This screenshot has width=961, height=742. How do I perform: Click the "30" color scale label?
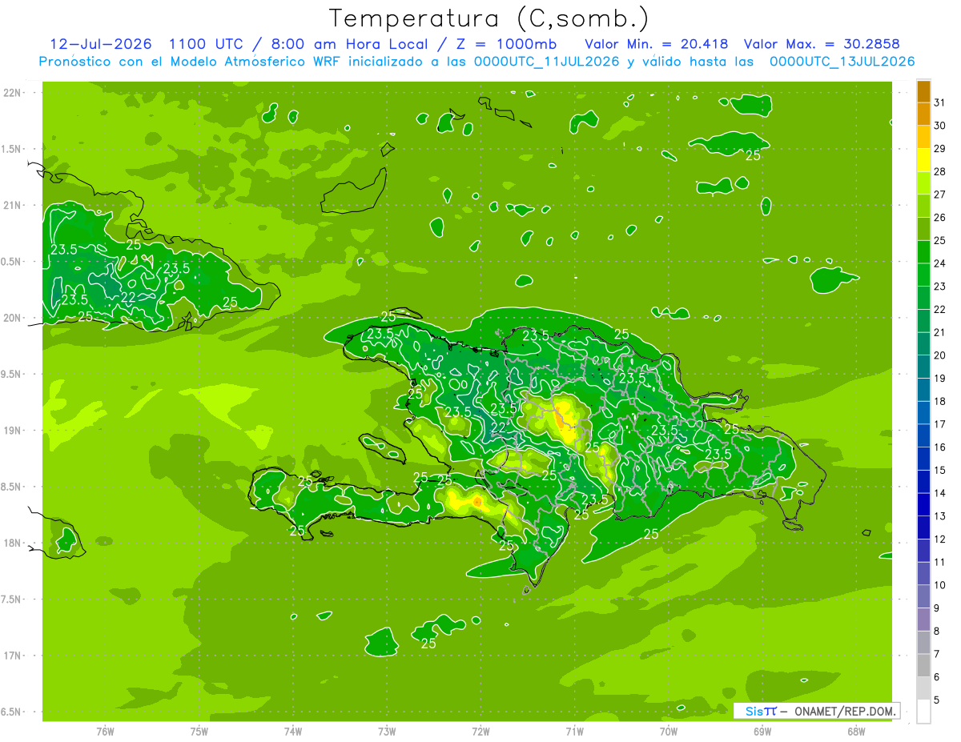pos(940,126)
